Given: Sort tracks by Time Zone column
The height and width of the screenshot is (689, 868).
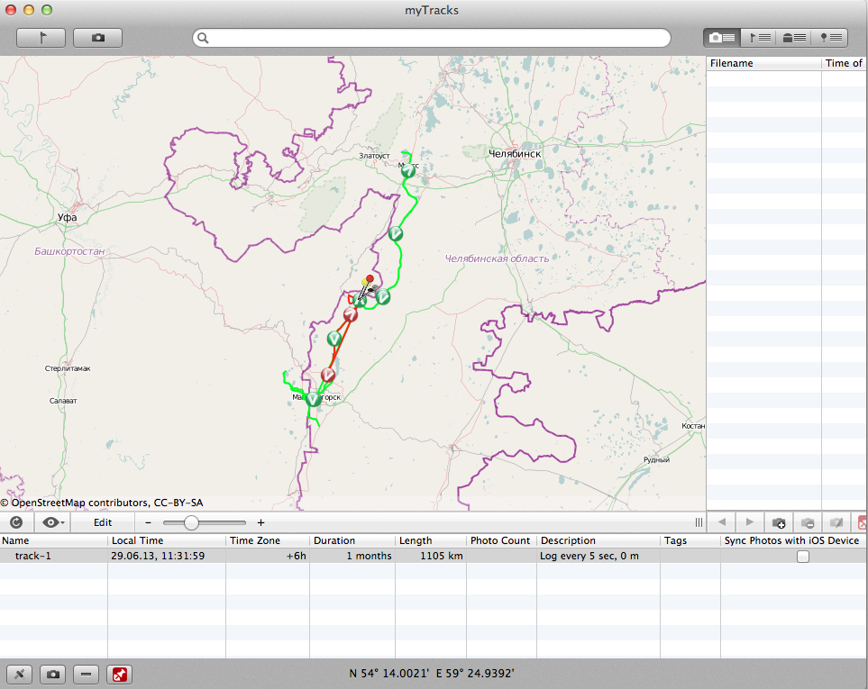Looking at the screenshot, I should [x=268, y=540].
